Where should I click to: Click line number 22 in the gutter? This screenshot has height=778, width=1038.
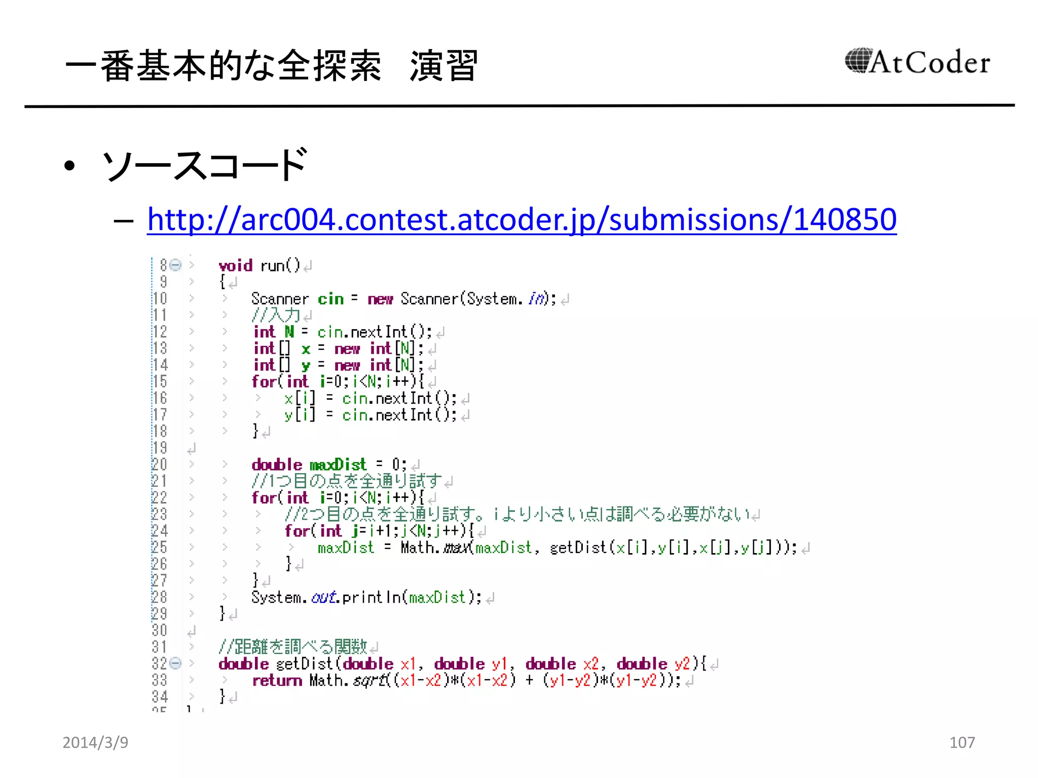[x=160, y=497]
